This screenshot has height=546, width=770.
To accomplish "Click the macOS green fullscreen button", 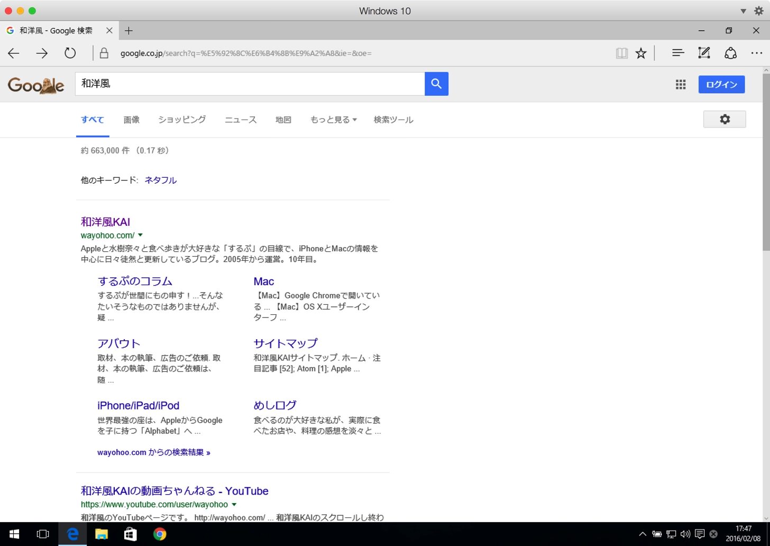I will tap(32, 11).
